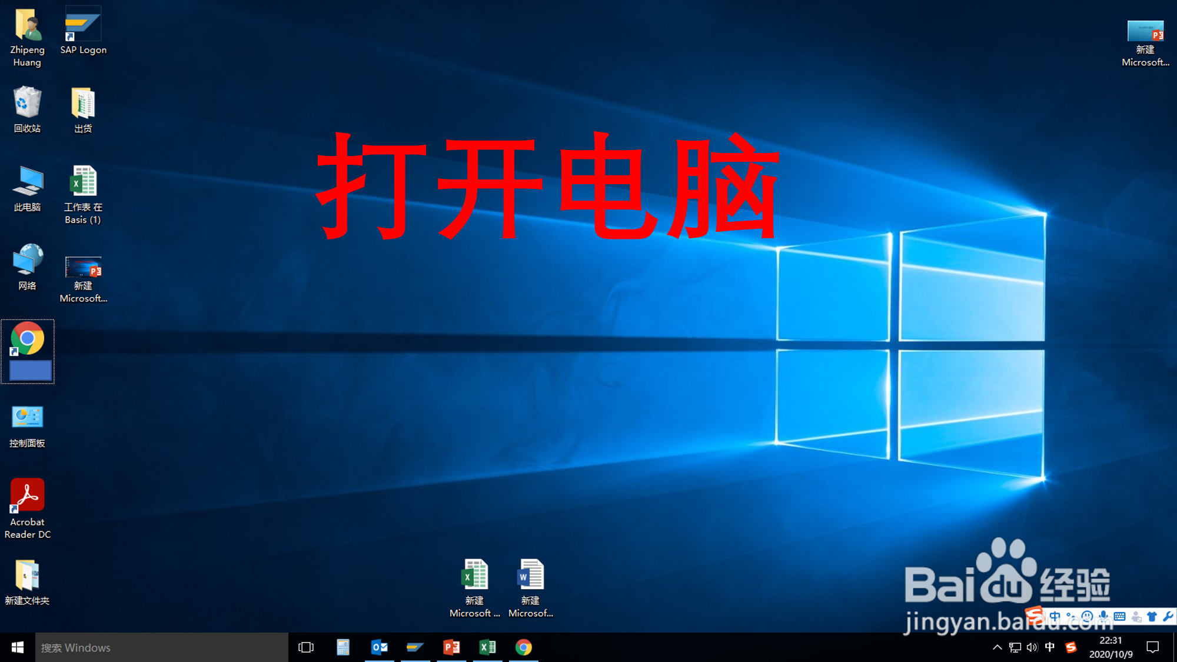Toggle Sogou toolbar 中 Chinese/English mode

click(x=1055, y=616)
